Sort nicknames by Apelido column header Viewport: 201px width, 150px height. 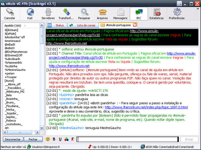point(21,25)
